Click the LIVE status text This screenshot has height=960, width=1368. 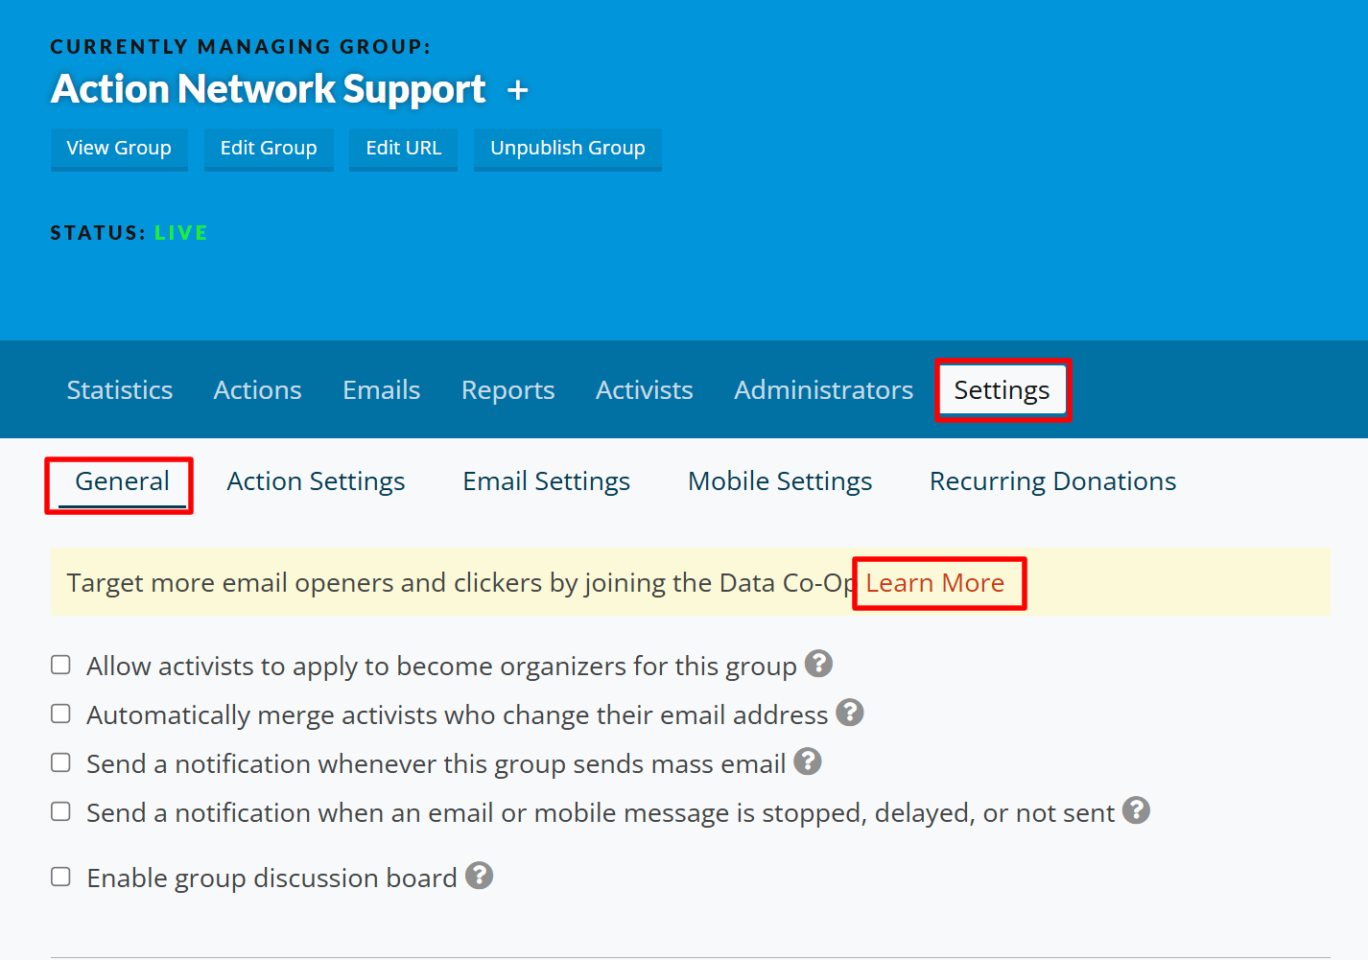coord(181,233)
